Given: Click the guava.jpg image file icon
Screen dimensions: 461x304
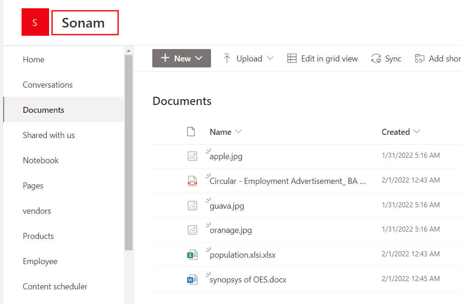Looking at the screenshot, I should tap(193, 205).
